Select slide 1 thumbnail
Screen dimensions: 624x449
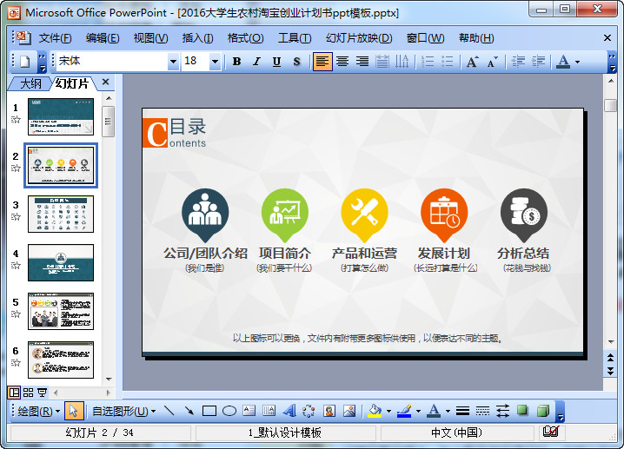[x=61, y=116]
